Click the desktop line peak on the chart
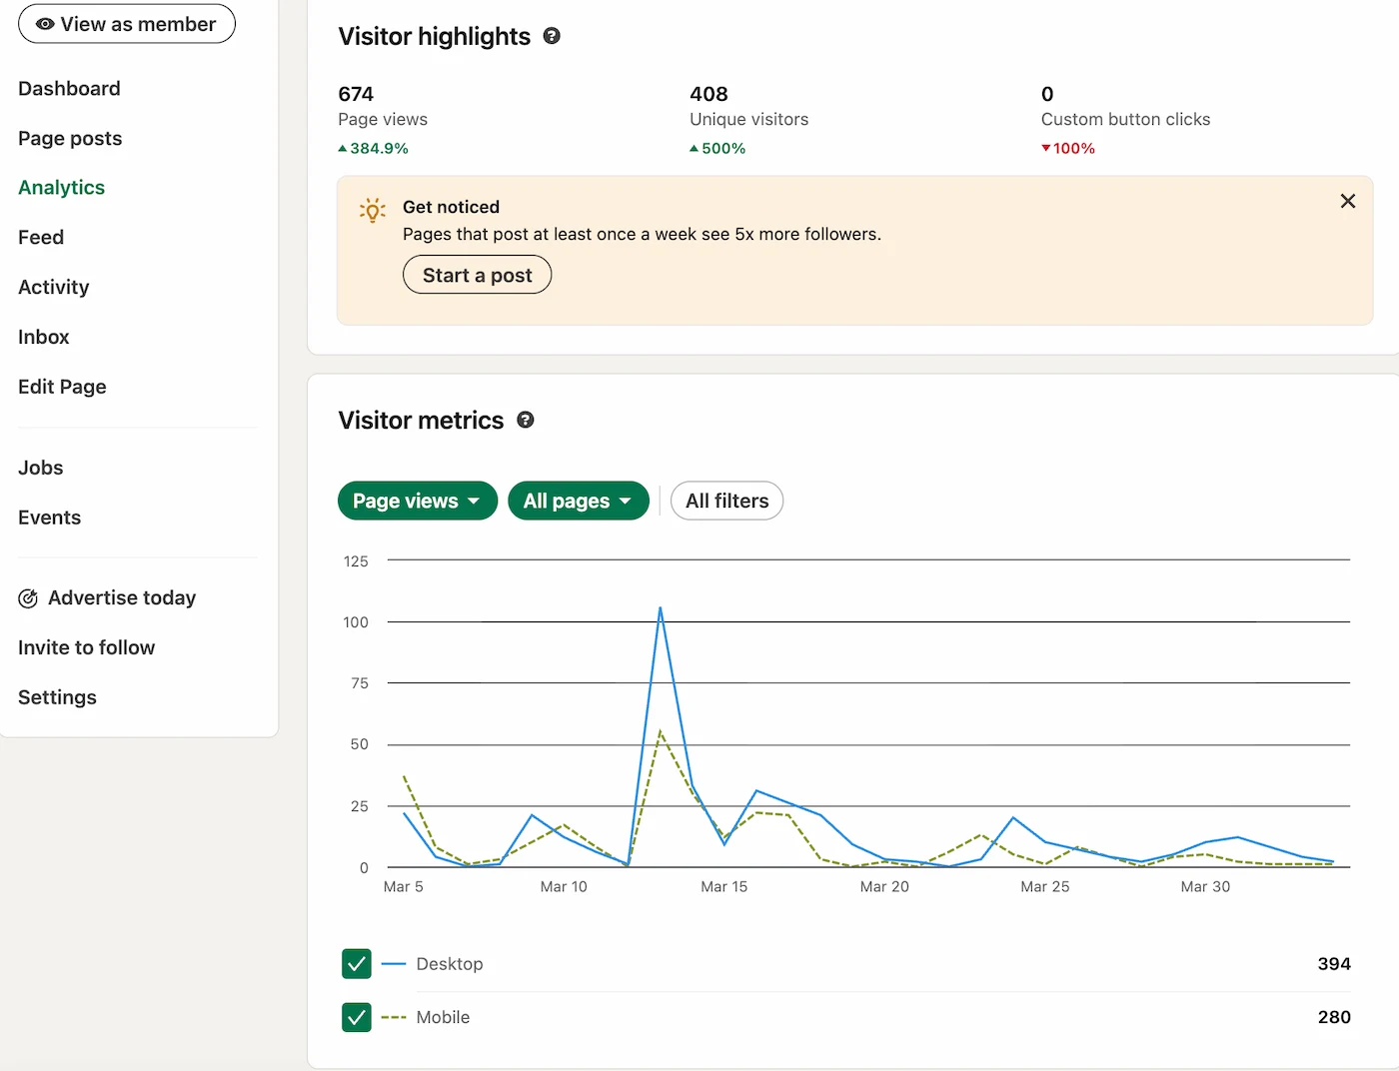Screen dimensions: 1399x1071 [661, 608]
